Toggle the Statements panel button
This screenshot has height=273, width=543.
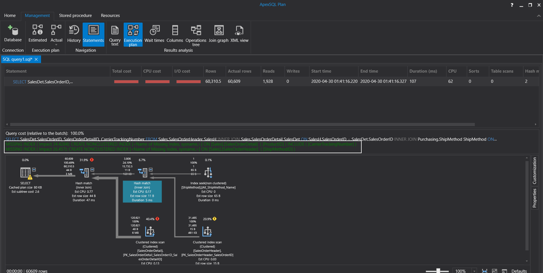[x=93, y=34]
